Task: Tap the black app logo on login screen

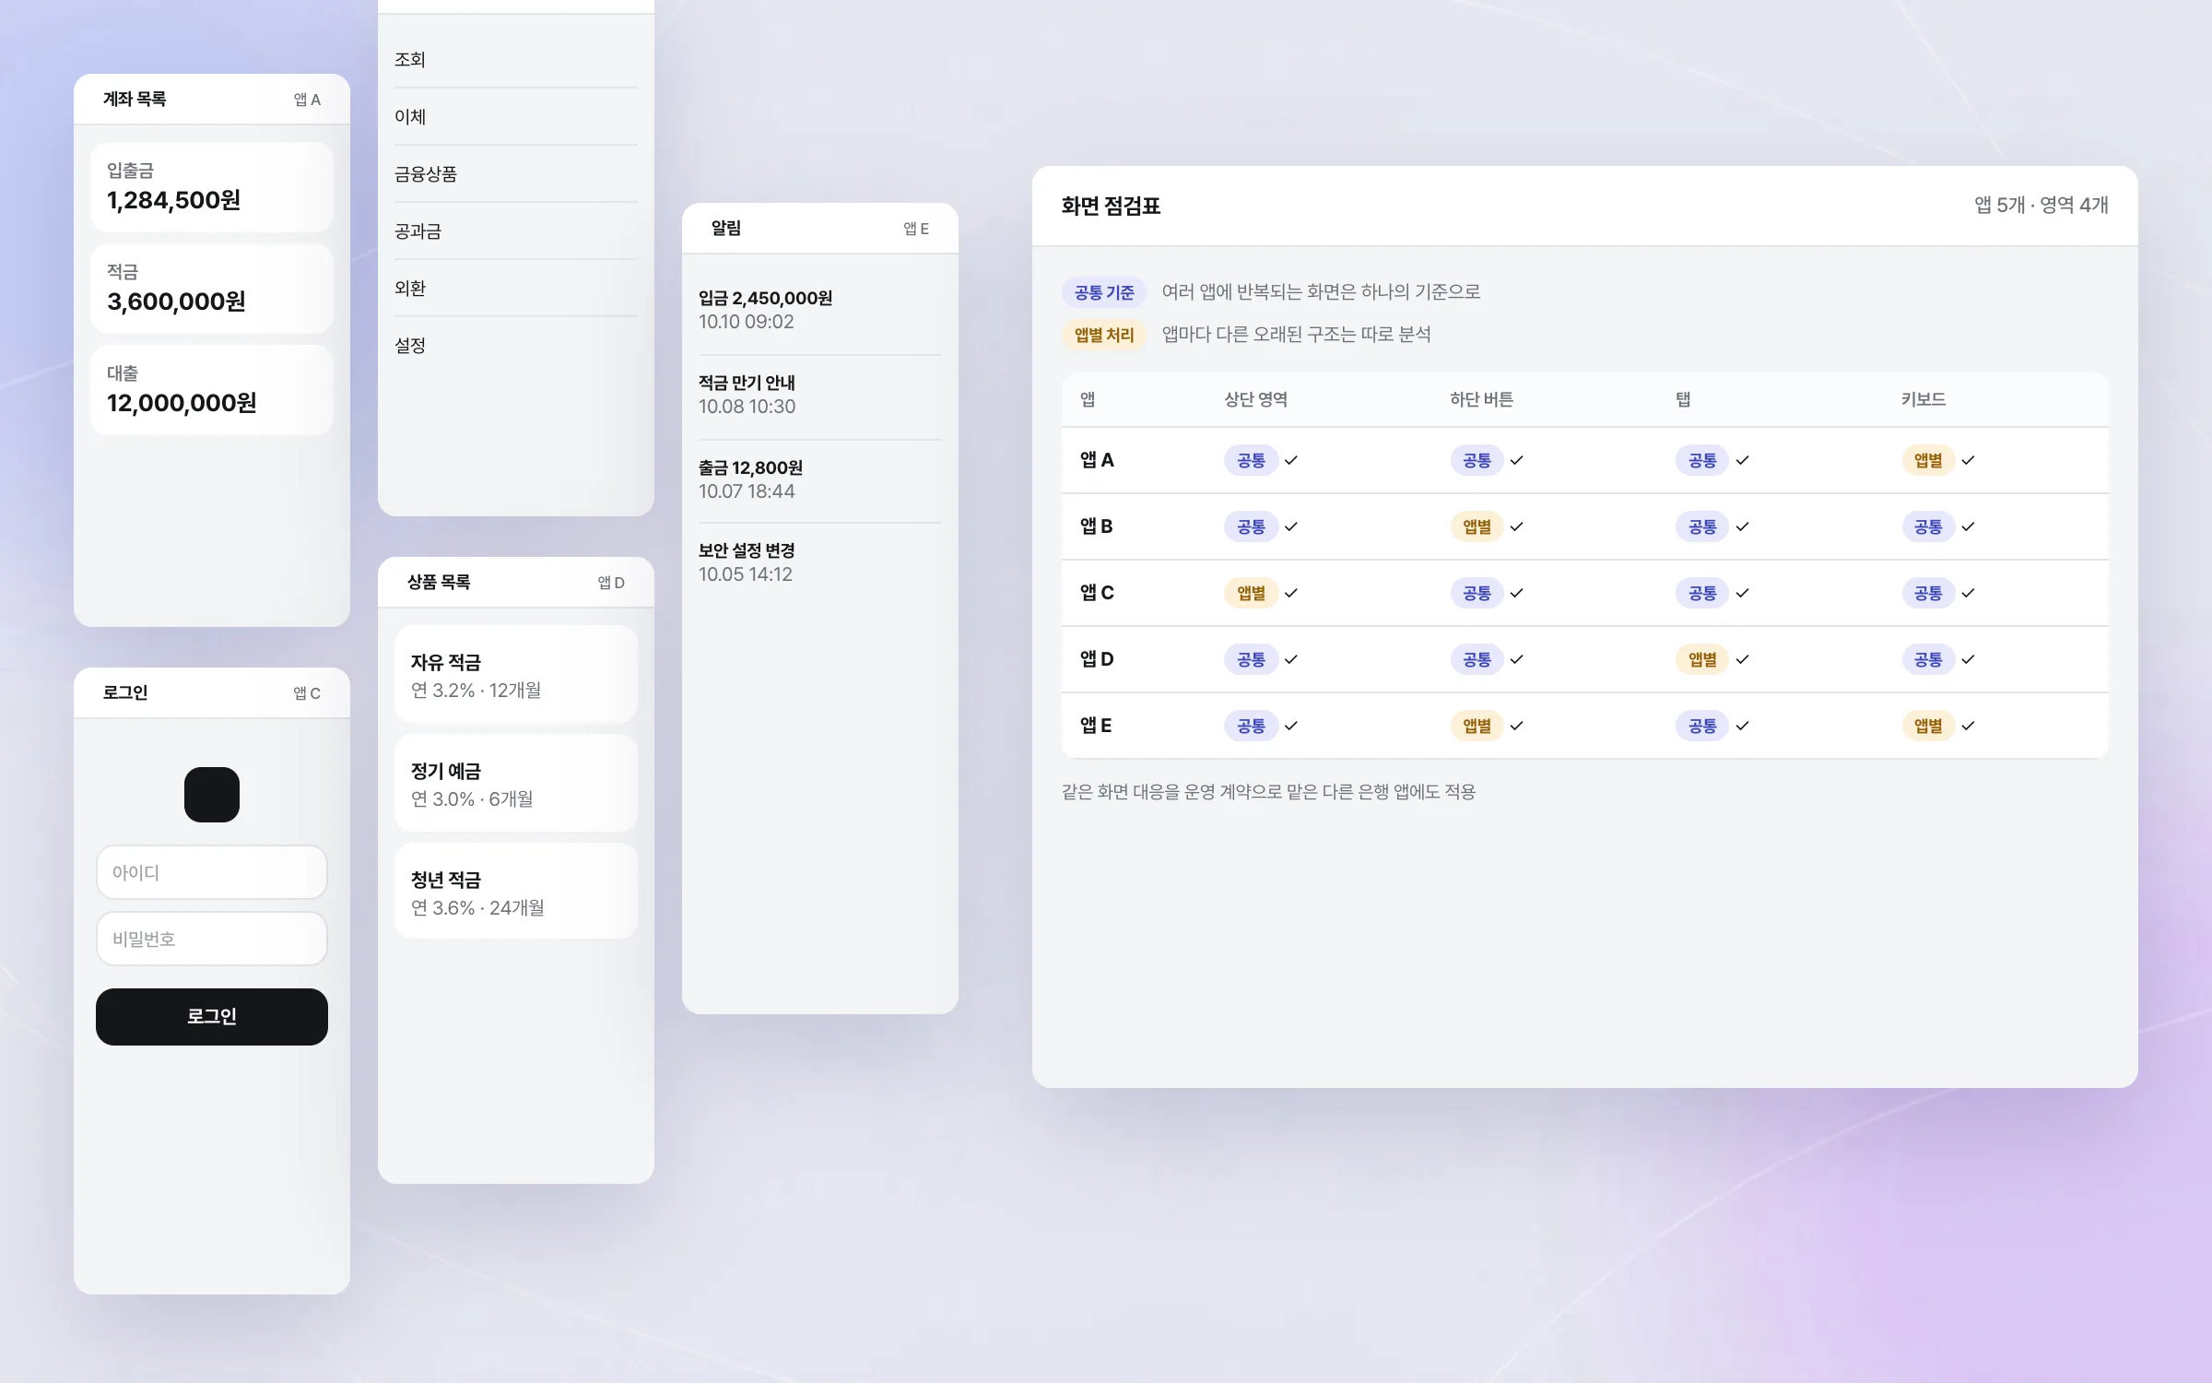Action: 212,795
